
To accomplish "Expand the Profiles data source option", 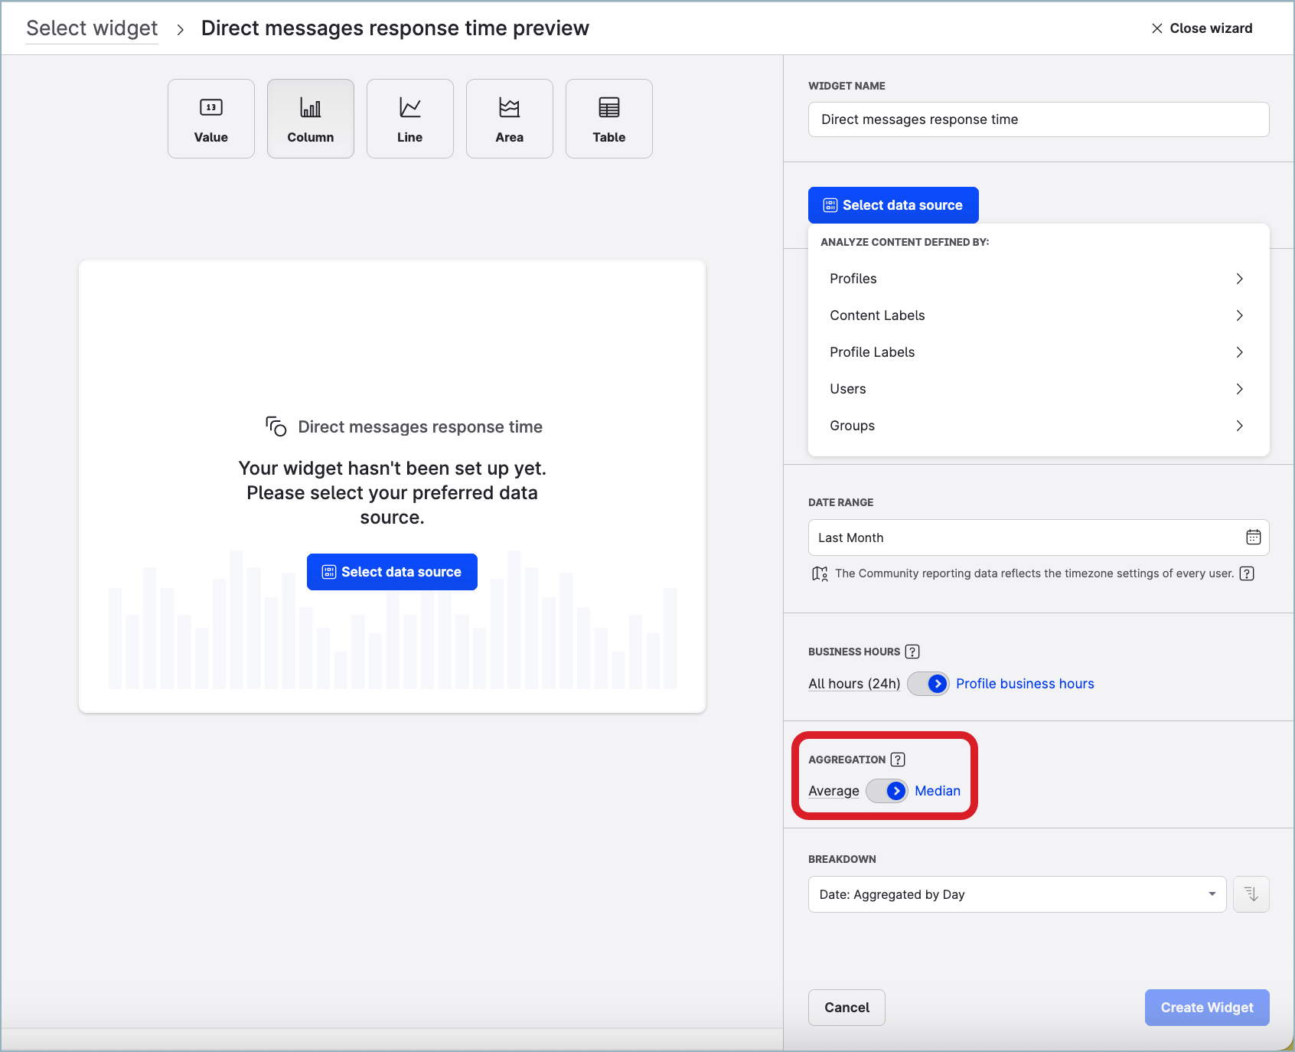I will click(1038, 279).
